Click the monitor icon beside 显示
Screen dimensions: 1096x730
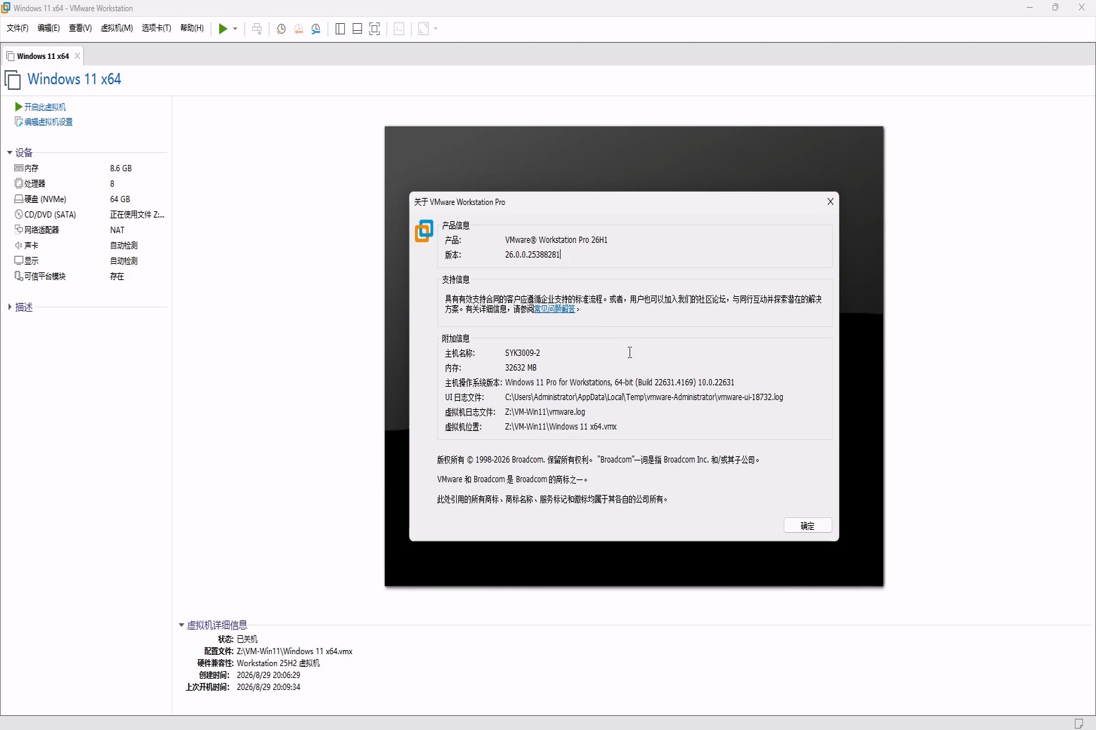pyautogui.click(x=19, y=260)
